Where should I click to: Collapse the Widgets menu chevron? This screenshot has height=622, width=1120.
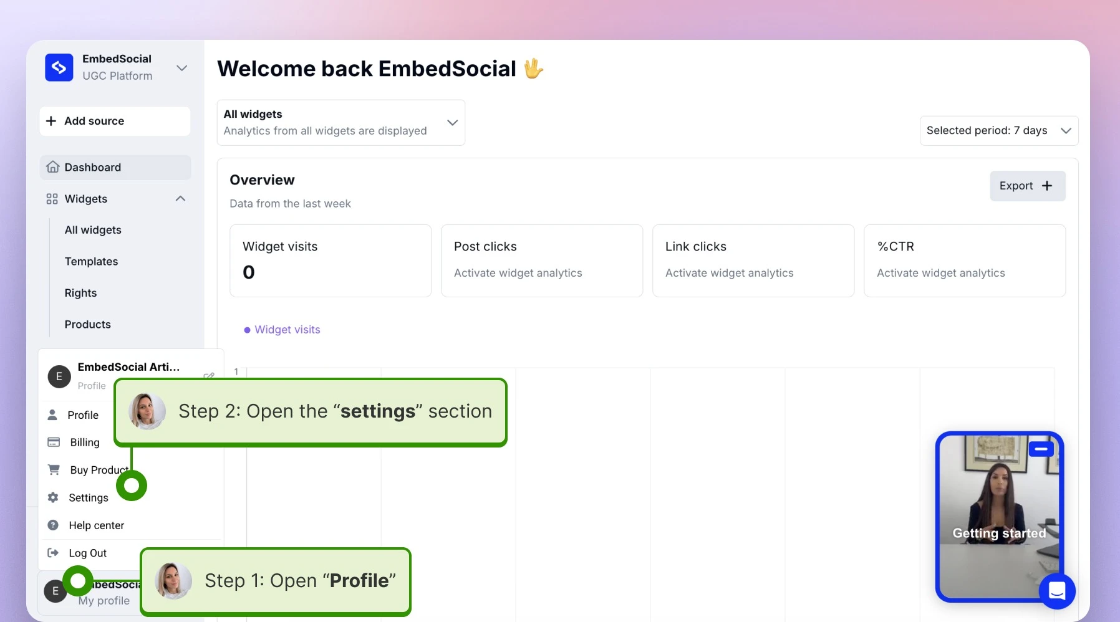pos(181,199)
